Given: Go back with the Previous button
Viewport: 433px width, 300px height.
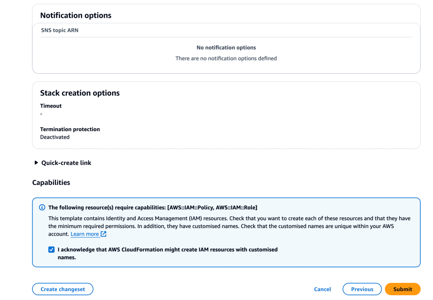Looking at the screenshot, I should click(362, 289).
